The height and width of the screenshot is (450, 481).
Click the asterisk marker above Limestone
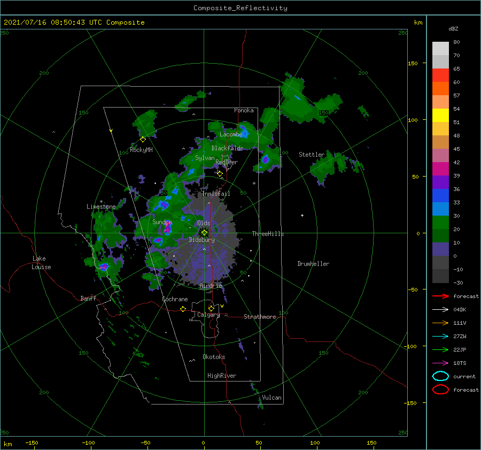coord(101,202)
